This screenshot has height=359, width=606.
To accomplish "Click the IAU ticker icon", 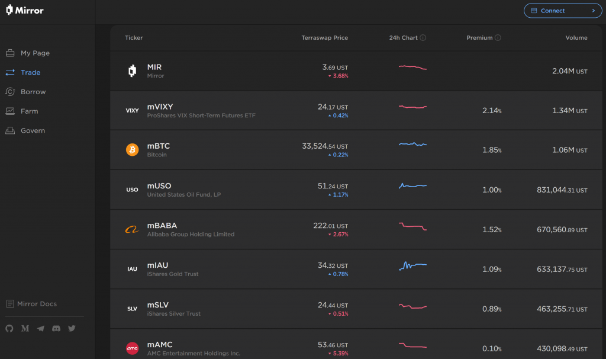I will click(132, 269).
